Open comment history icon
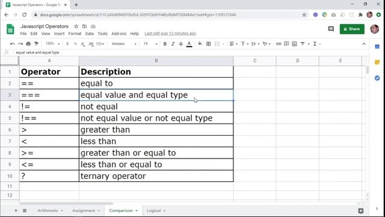This screenshot has width=385, height=217. tap(331, 29)
